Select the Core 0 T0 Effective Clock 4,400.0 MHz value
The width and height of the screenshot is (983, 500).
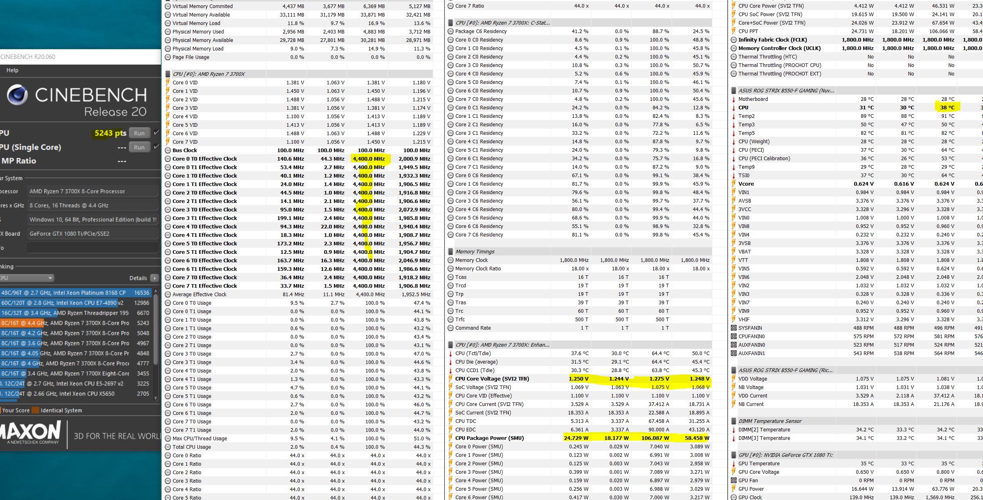tap(369, 159)
